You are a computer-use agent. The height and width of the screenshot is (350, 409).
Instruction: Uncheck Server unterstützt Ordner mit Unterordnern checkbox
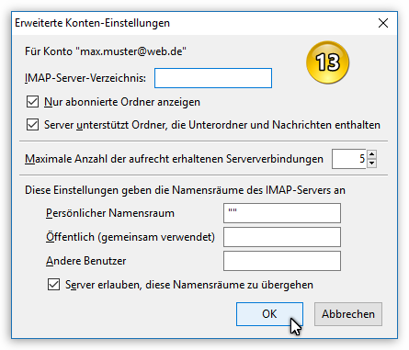click(32, 125)
